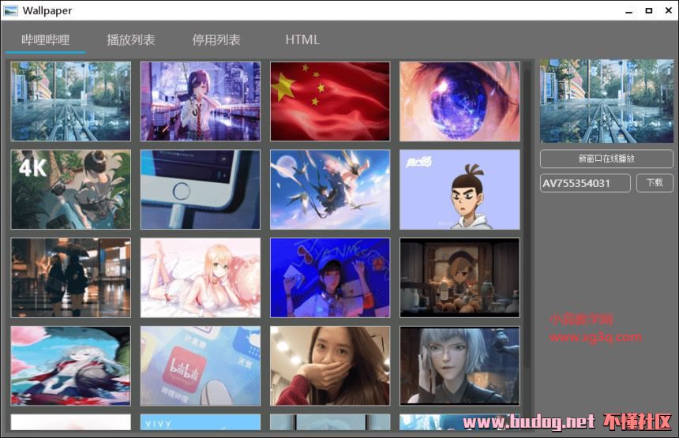Select the phone charging wallpaper thumbnail
The width and height of the screenshot is (679, 438).
coord(201,189)
